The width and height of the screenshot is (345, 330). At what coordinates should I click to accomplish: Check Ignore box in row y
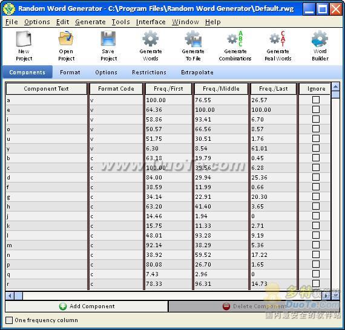(x=316, y=148)
